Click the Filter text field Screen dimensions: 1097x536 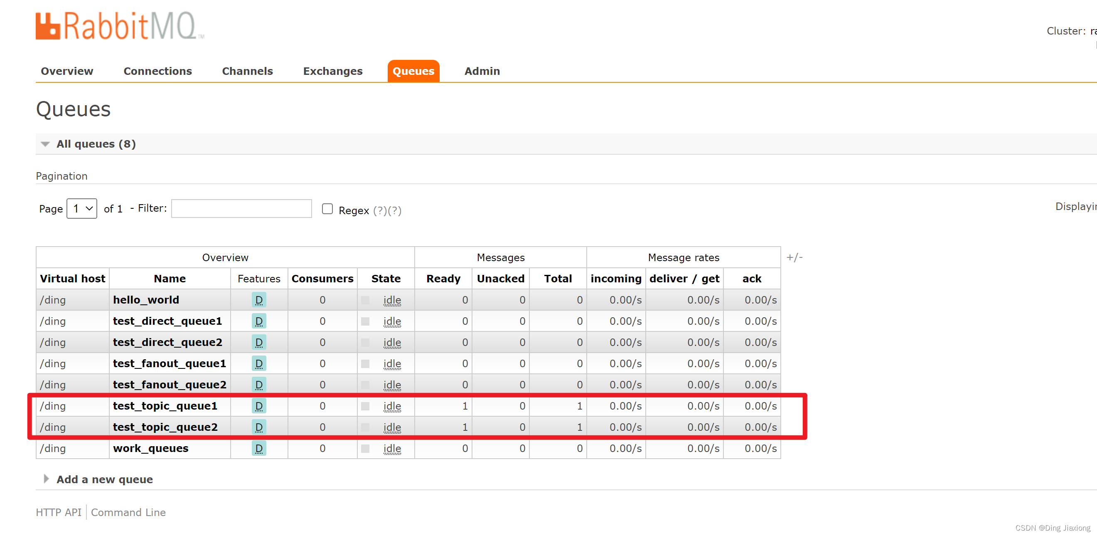click(x=241, y=209)
